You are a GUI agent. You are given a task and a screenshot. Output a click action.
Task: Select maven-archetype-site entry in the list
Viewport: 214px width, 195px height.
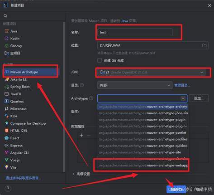[143, 152]
